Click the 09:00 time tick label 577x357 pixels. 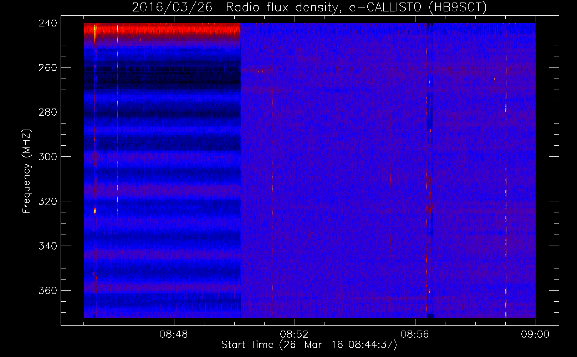tap(535, 335)
